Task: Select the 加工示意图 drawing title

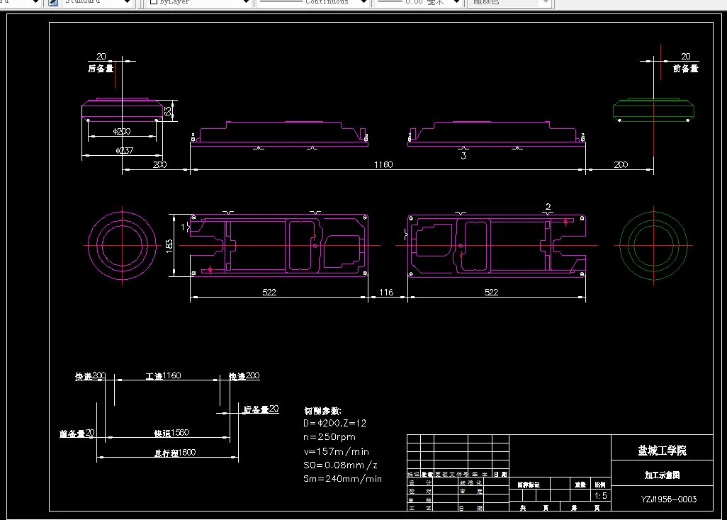Action: 662,475
